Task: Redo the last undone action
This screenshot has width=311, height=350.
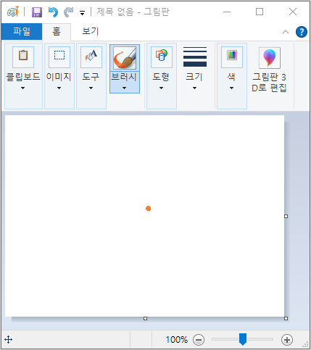Action: 69,12
